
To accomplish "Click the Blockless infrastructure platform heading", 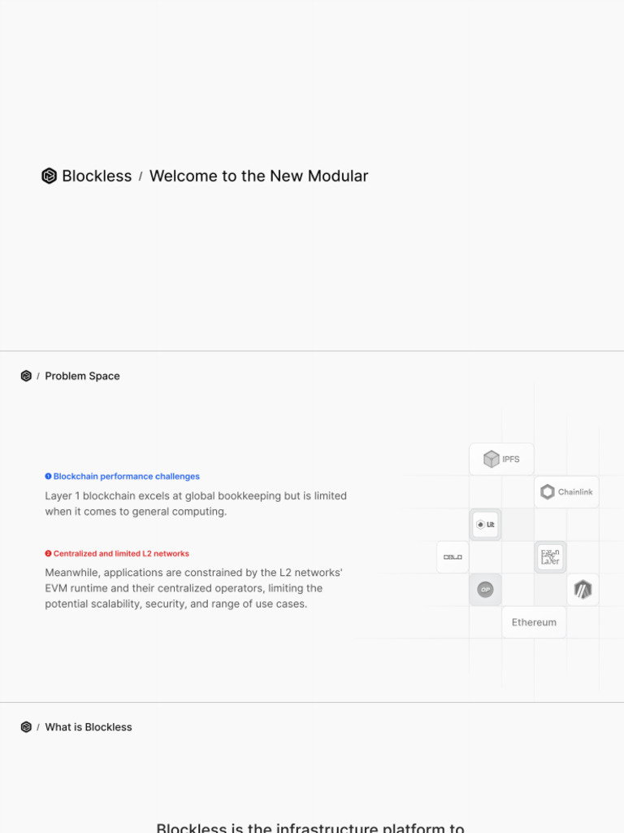I will [x=310, y=826].
